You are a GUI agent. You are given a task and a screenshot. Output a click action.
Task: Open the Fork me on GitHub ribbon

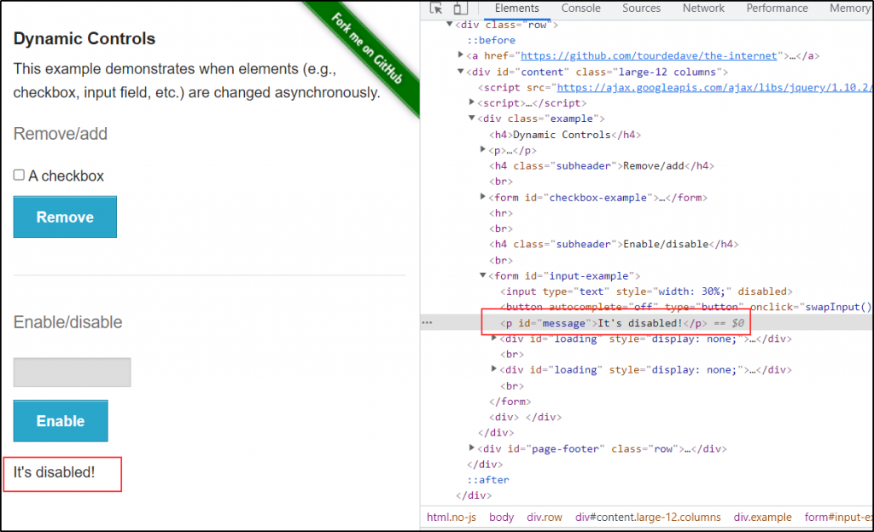pyautogui.click(x=367, y=49)
